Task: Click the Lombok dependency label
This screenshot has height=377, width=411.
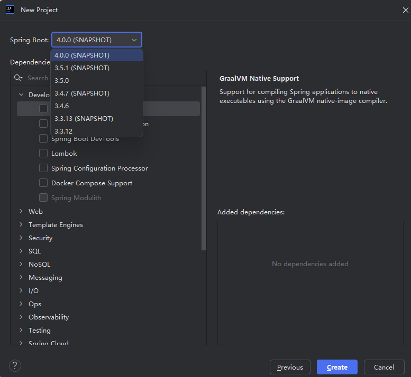Action: coord(64,154)
